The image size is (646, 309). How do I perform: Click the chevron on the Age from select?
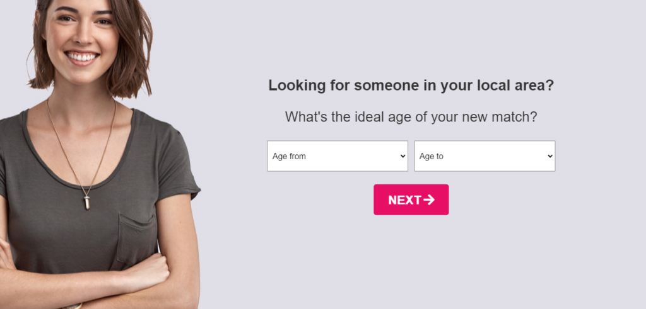(x=403, y=156)
